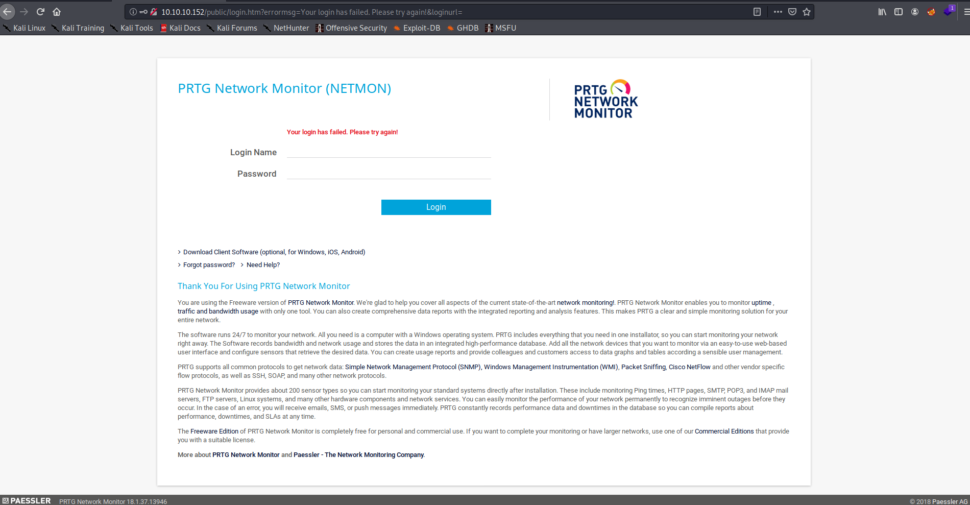This screenshot has height=505, width=970.
Task: Open the application hamburger menu
Action: (965, 11)
